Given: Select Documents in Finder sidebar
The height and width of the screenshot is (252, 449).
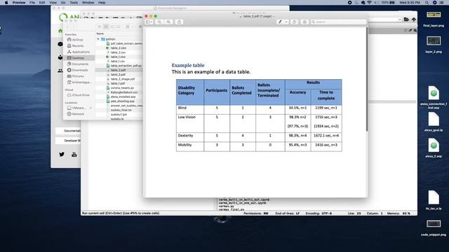Looking at the screenshot, I should pos(78,64).
